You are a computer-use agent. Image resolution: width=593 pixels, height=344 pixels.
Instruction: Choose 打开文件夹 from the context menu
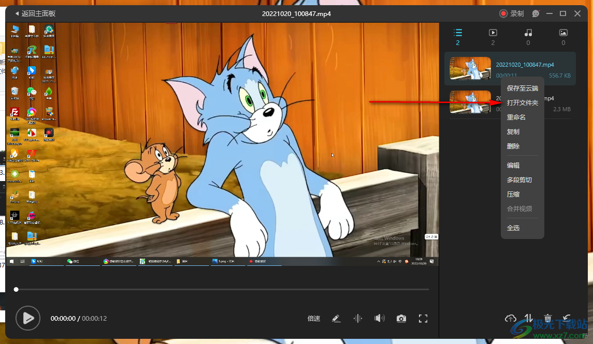[522, 103]
